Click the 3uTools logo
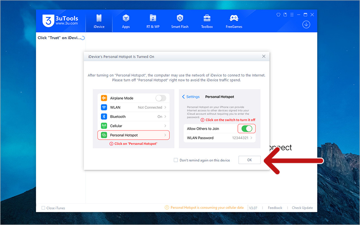 point(60,20)
